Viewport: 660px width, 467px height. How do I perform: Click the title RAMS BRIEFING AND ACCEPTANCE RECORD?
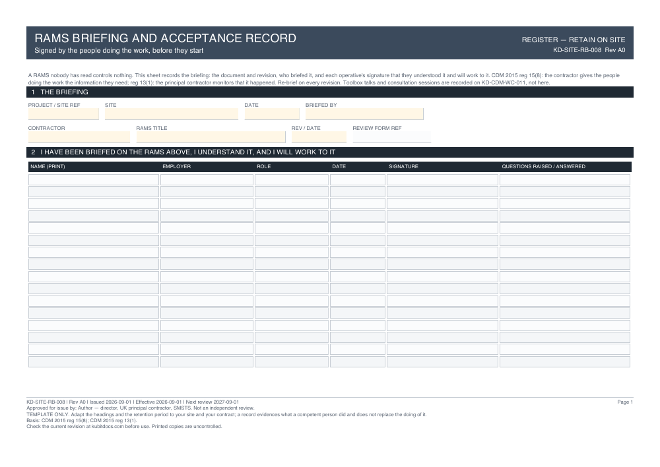pos(166,38)
